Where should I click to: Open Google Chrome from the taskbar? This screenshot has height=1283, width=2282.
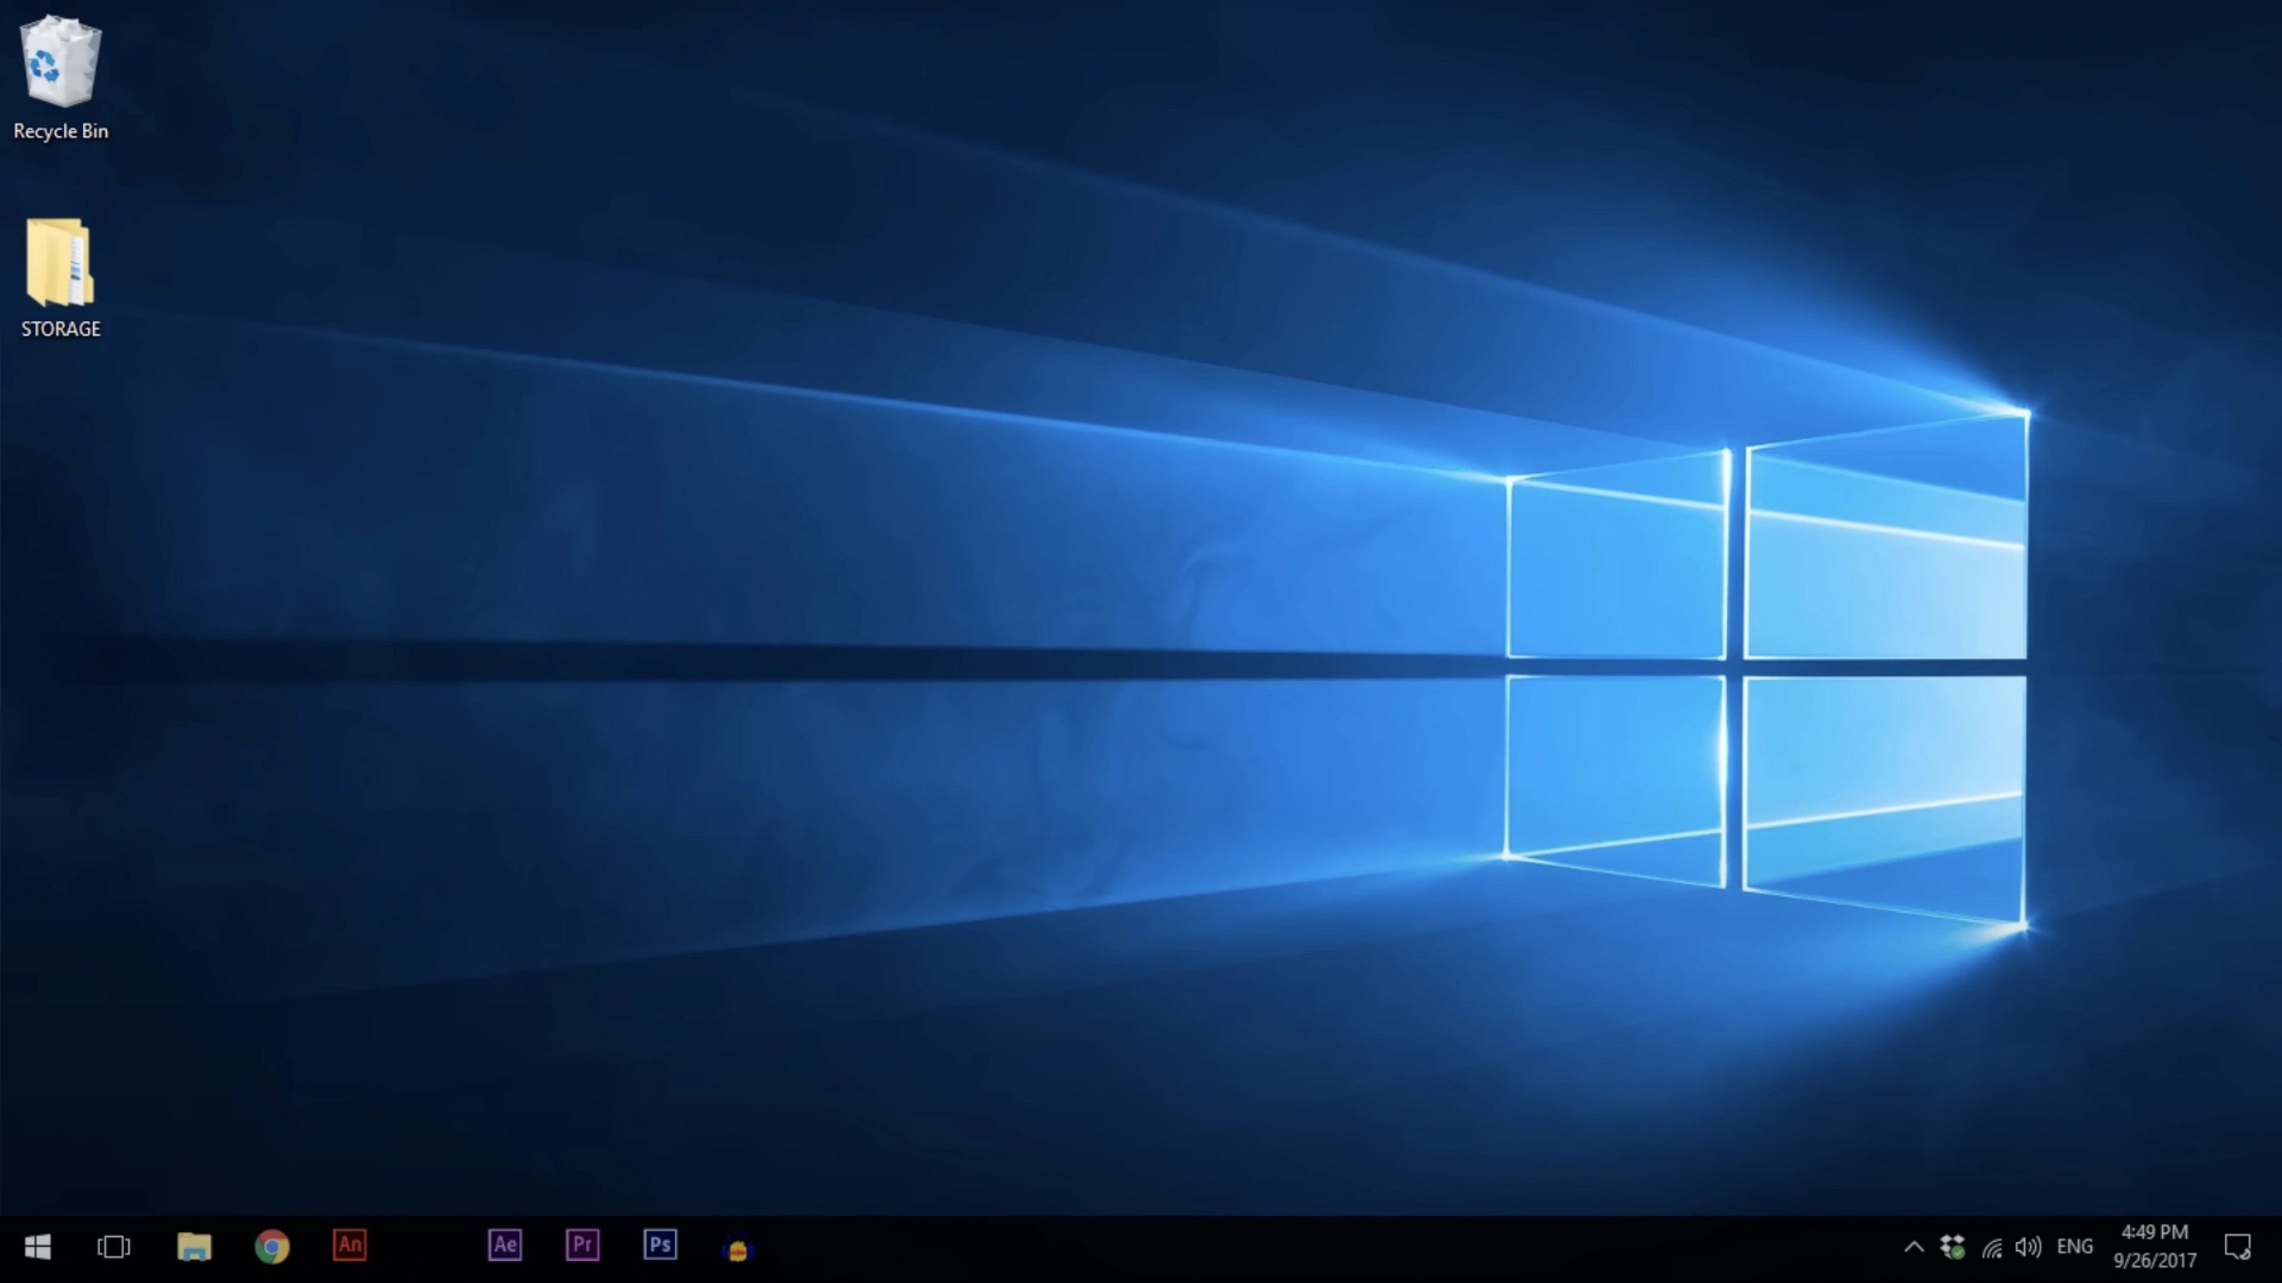coord(272,1247)
